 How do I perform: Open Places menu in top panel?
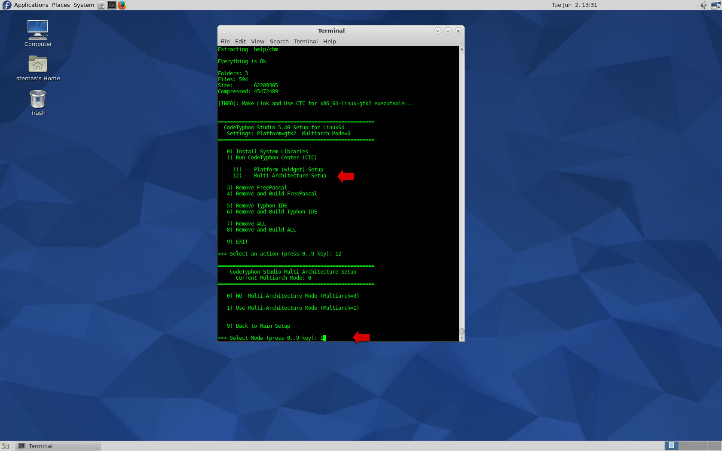coord(61,5)
